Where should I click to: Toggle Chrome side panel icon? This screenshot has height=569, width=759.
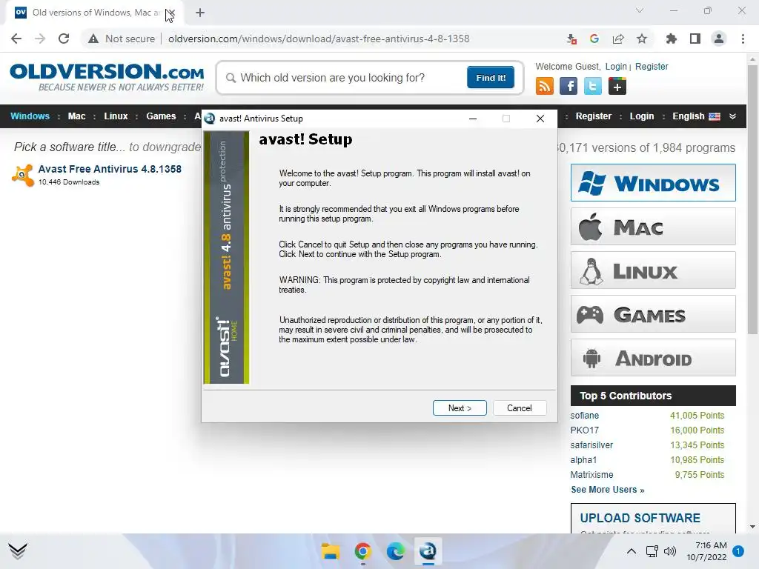tap(695, 39)
